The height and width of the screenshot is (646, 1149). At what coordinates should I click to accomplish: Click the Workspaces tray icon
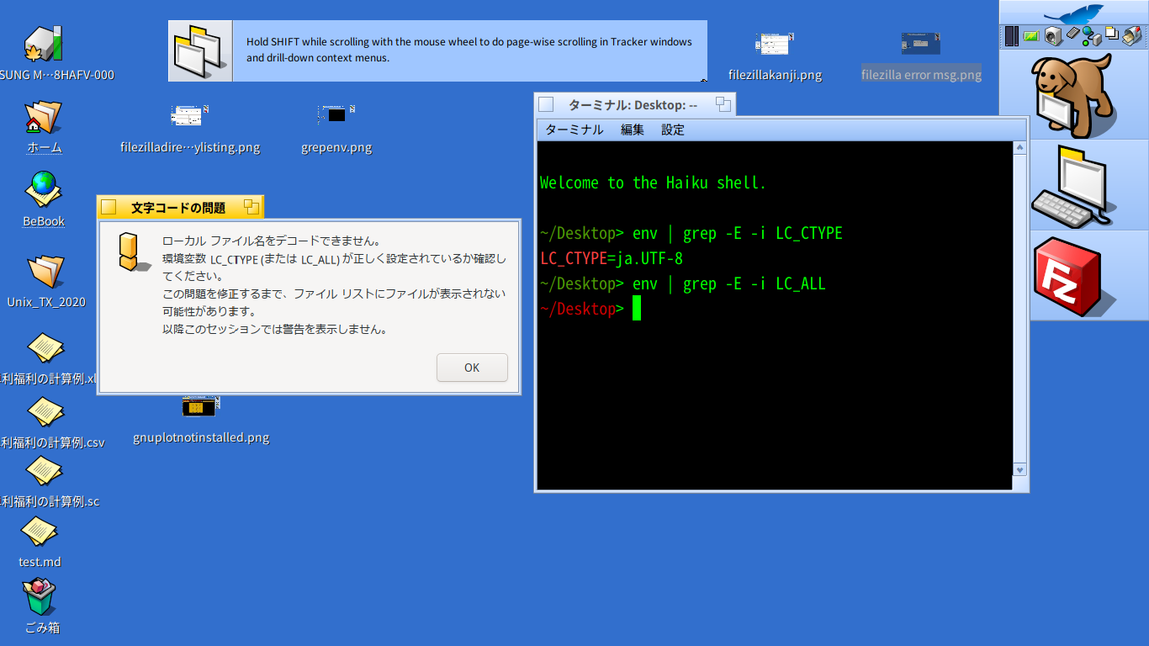[x=1111, y=34]
